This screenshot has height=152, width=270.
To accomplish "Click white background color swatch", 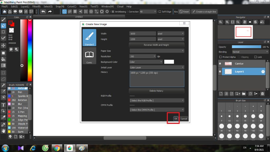I will coord(169,62).
